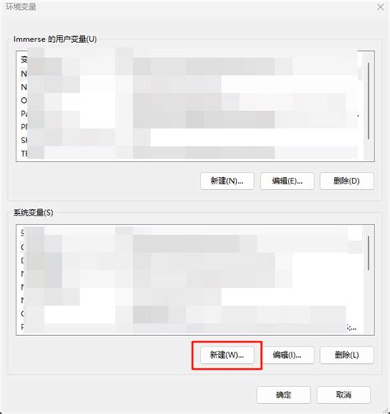Click 编辑(I)... for system variables
Screen dimensions: 390x414
pyautogui.click(x=287, y=356)
